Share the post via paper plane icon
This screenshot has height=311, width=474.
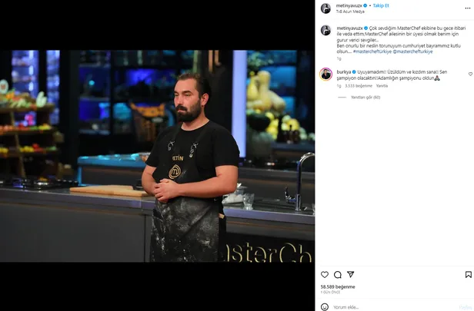coord(350,274)
